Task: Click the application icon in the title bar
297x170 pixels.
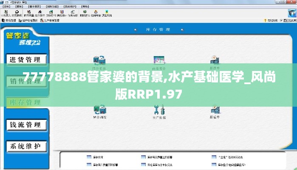Action: click(2, 2)
